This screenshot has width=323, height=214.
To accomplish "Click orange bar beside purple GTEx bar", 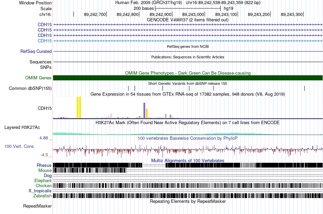I will (x=147, y=113).
